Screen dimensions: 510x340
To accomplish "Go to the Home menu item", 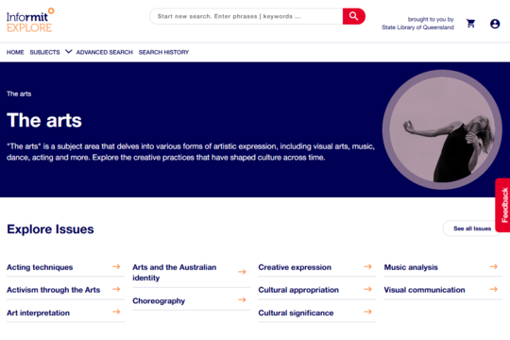I will pyautogui.click(x=15, y=52).
